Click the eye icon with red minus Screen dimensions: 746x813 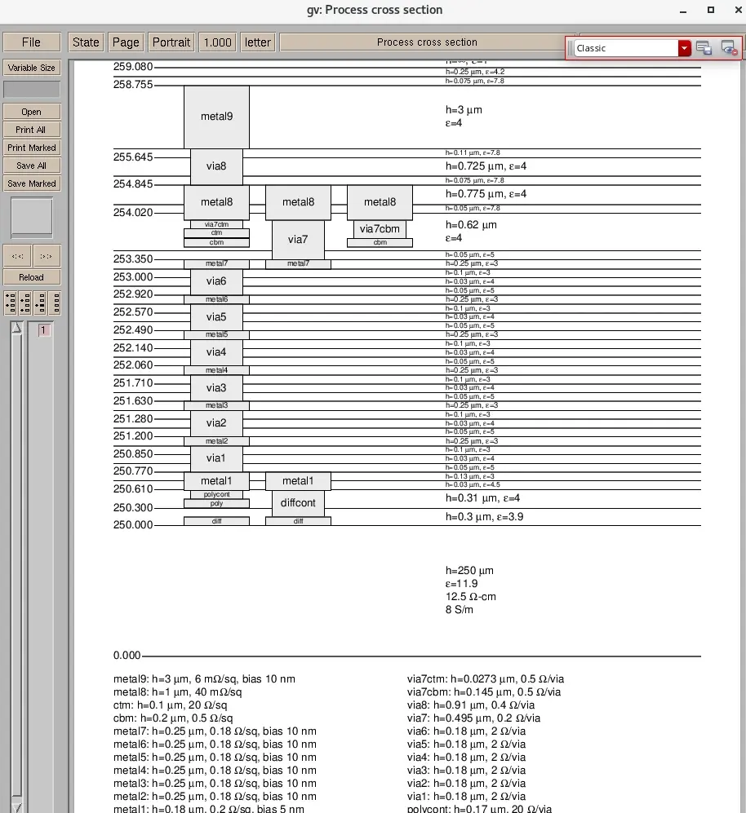pyautogui.click(x=729, y=48)
